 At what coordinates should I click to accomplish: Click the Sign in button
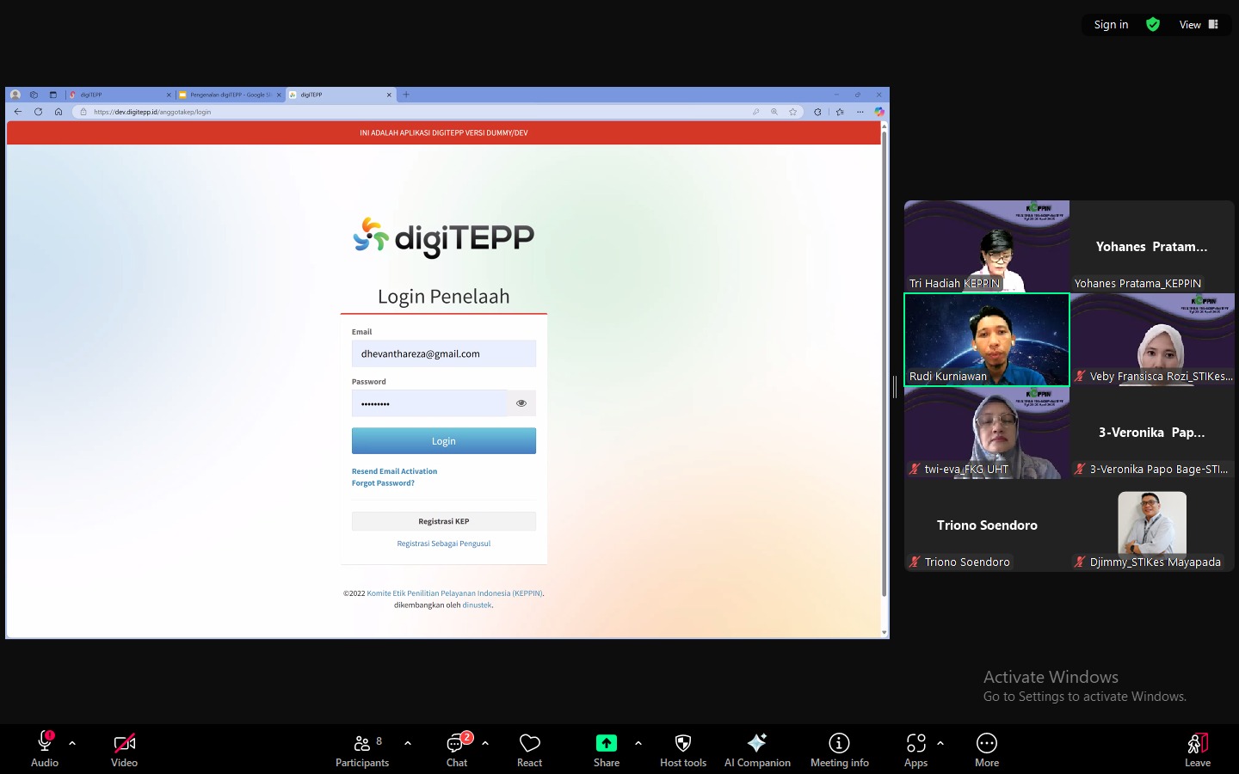point(1111,24)
